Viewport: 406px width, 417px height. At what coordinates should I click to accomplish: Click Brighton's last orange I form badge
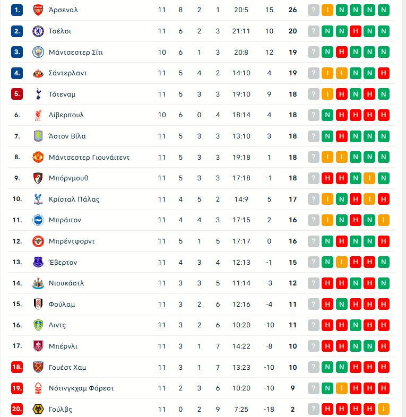pyautogui.click(x=383, y=220)
